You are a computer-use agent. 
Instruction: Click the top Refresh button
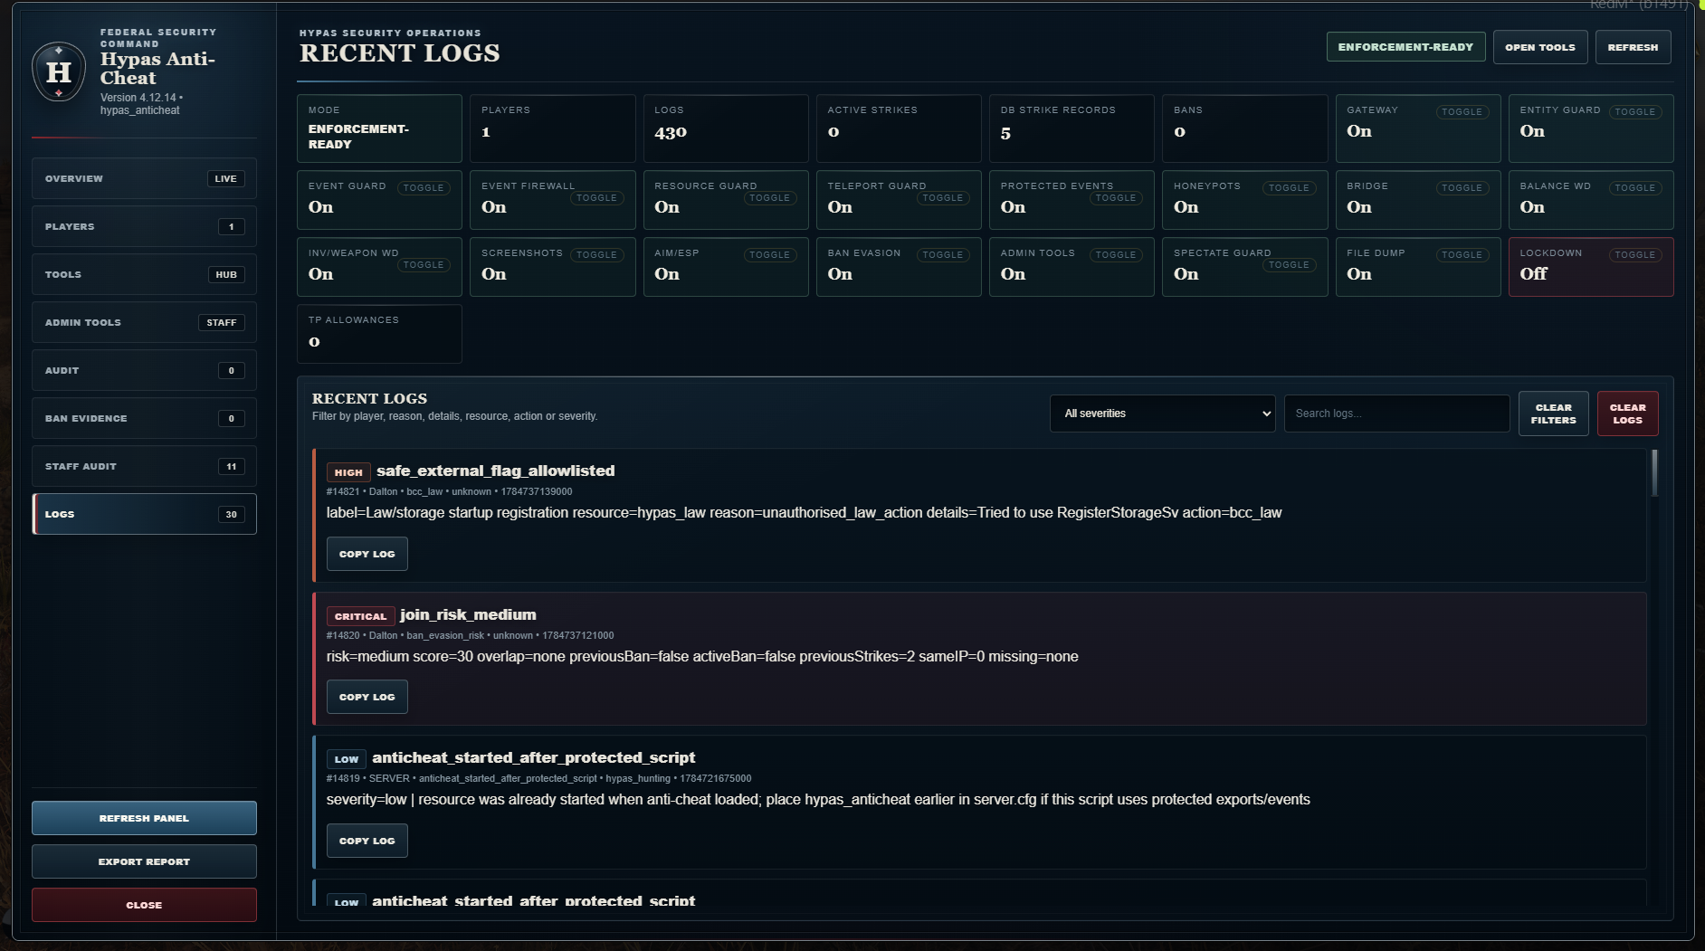tap(1633, 47)
